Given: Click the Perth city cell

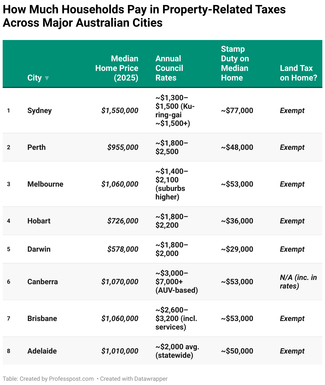Looking at the screenshot, I should (x=36, y=147).
